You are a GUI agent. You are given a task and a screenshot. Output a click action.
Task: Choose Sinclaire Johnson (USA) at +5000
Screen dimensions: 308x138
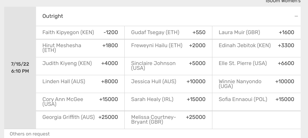point(168,66)
